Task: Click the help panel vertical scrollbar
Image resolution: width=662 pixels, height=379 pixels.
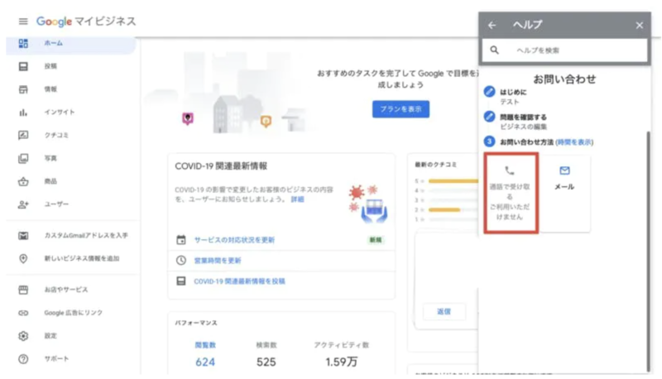Action: click(x=649, y=252)
